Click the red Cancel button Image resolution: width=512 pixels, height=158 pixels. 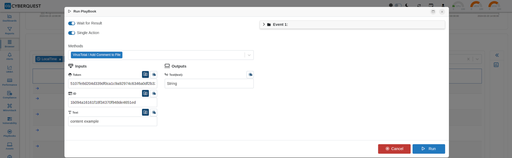click(x=394, y=149)
